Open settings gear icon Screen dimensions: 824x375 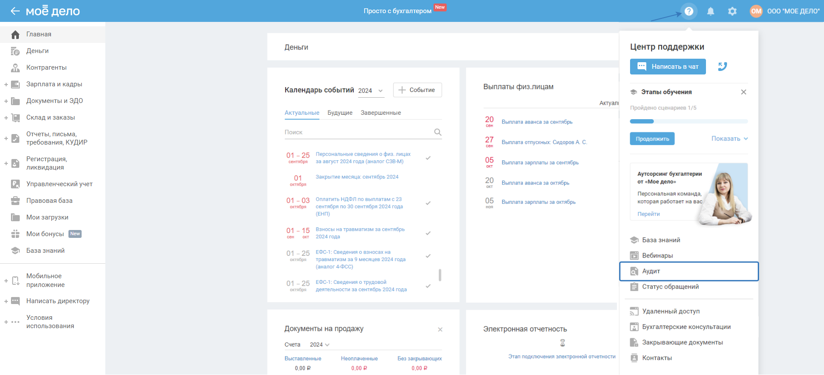[732, 11]
